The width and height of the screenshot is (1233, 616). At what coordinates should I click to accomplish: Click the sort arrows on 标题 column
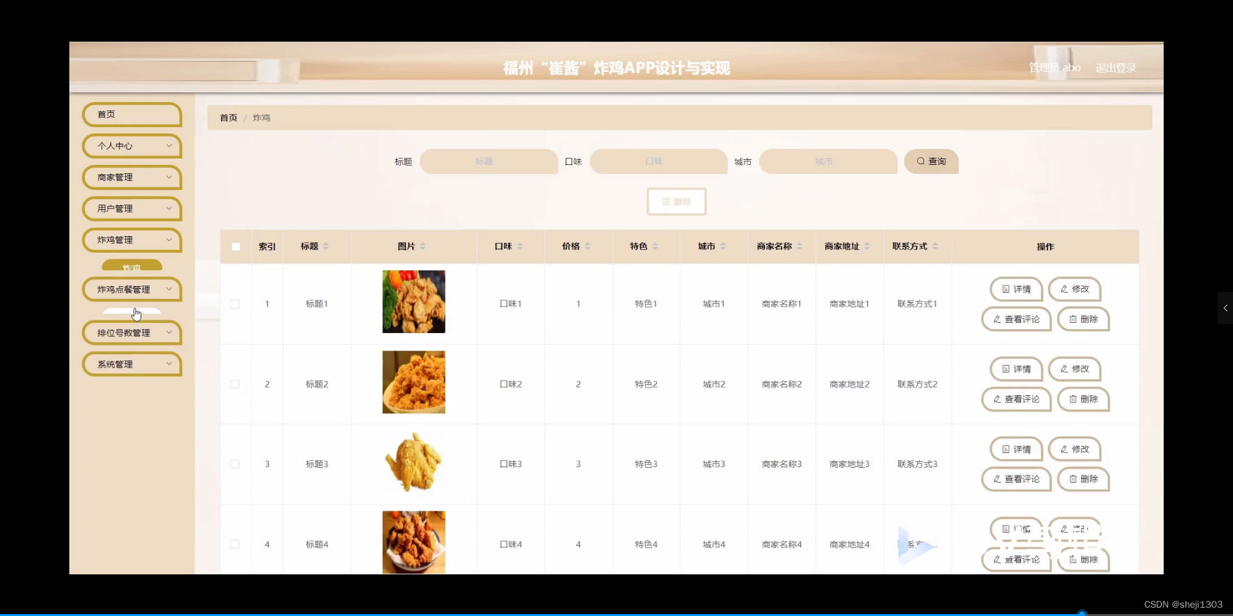(x=326, y=247)
